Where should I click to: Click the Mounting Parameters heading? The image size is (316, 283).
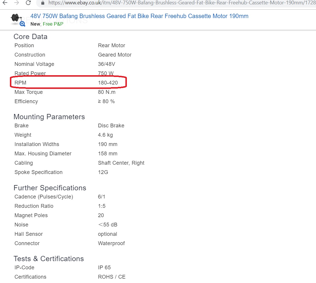tap(49, 117)
